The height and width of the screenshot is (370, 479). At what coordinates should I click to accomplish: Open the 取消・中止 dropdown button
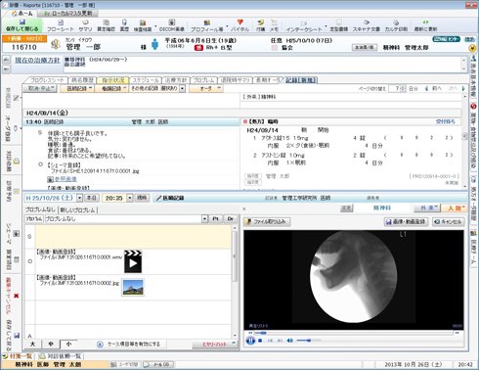click(40, 88)
